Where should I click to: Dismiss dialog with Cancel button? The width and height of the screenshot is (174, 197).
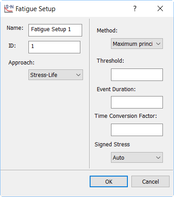(150, 181)
